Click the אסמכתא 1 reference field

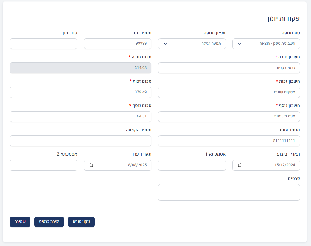click(x=192, y=165)
